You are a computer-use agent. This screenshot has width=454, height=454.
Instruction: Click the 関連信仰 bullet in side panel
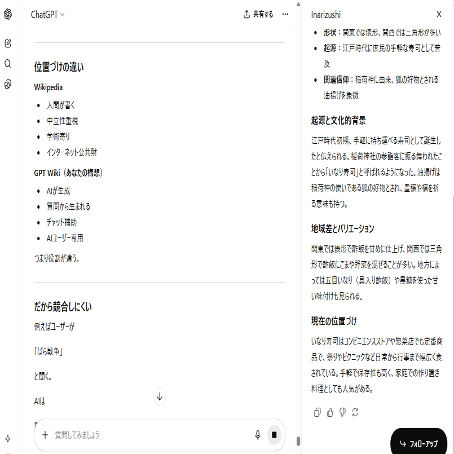(x=381, y=87)
